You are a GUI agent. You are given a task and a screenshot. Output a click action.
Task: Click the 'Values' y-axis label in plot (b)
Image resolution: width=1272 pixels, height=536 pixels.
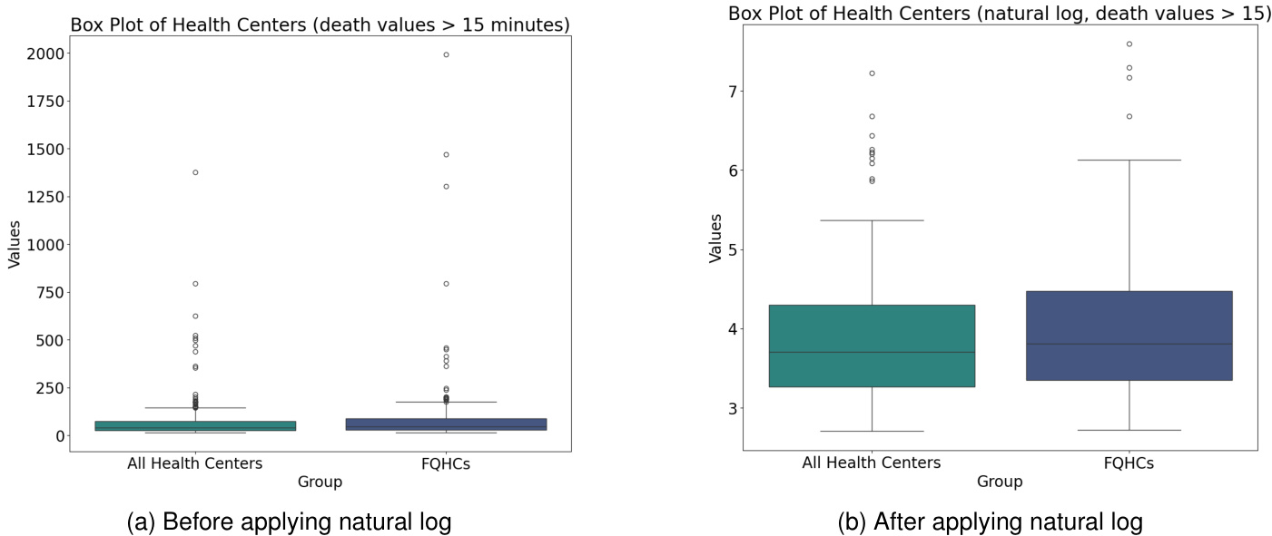[x=715, y=238]
